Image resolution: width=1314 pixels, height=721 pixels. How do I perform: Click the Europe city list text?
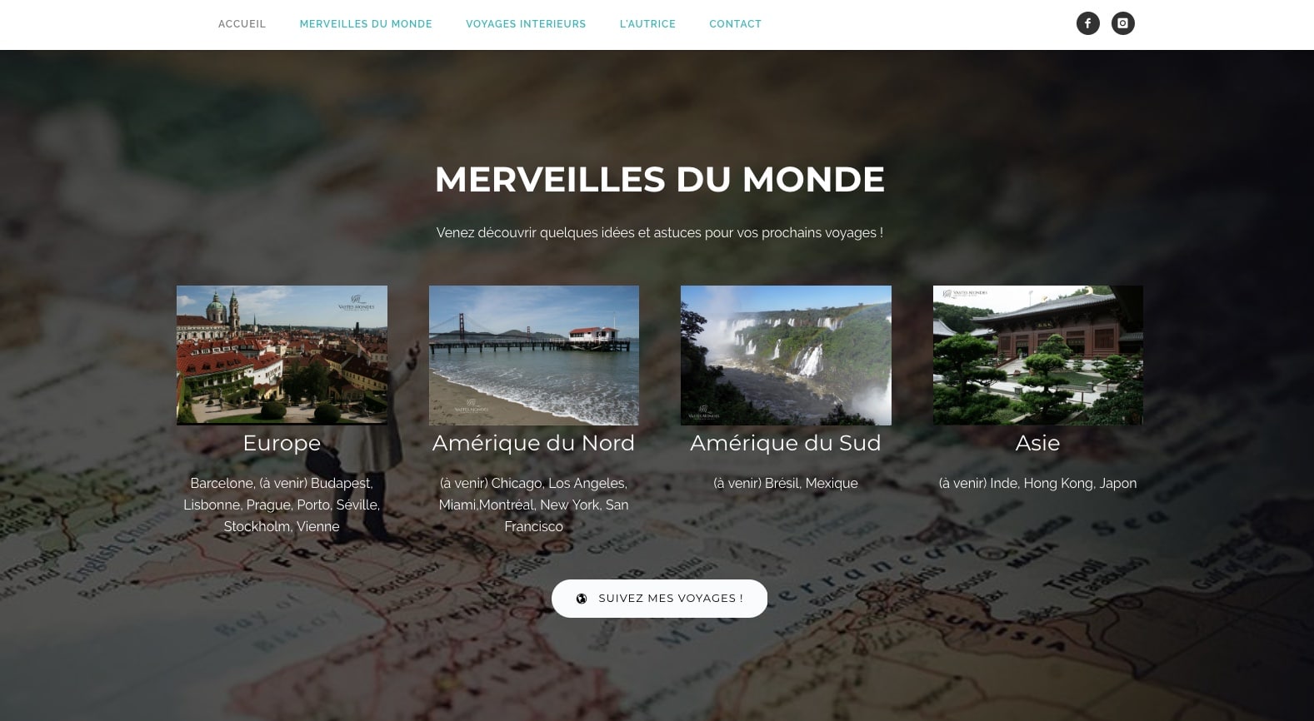pos(282,505)
